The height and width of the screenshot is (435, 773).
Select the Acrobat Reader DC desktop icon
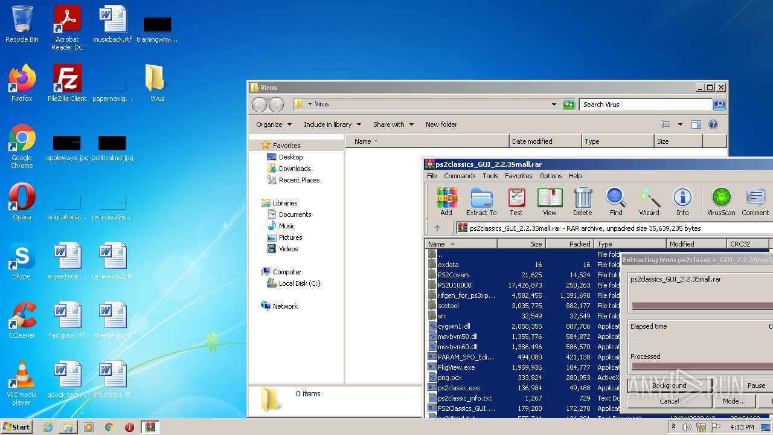[67, 28]
